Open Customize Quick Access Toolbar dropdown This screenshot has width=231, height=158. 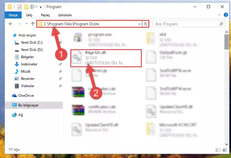coord(41,7)
